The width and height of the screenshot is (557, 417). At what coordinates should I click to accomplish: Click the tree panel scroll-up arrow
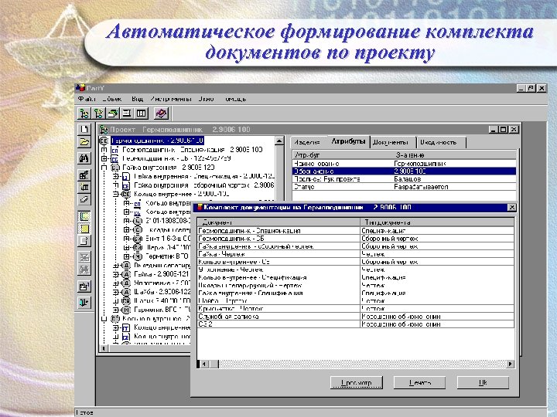[279, 141]
